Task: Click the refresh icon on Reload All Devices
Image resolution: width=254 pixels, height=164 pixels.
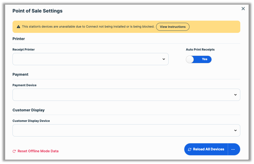Action: (x=190, y=149)
